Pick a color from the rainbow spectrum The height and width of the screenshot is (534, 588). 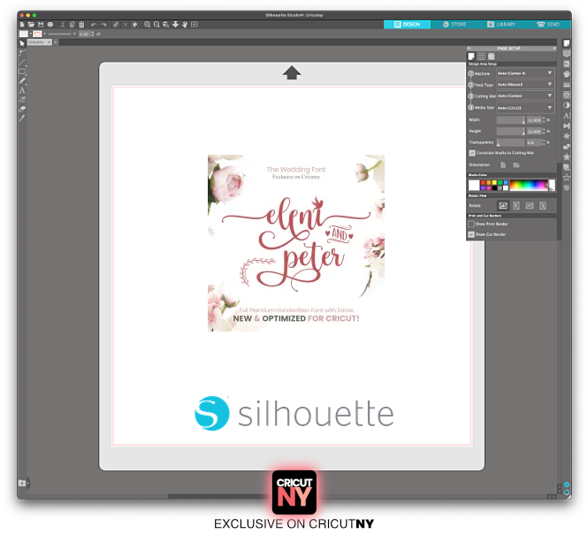tap(529, 186)
